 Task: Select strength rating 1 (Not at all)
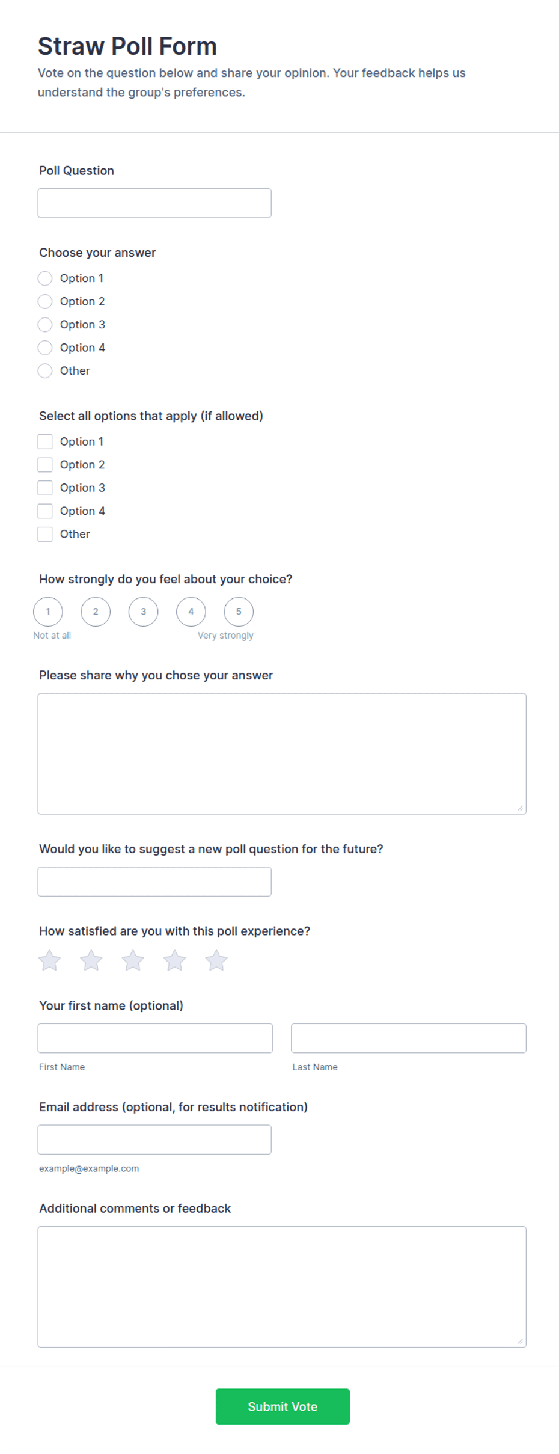[x=48, y=612]
